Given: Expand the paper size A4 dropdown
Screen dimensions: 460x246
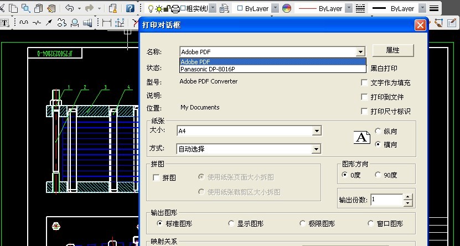Looking at the screenshot, I should (x=317, y=131).
